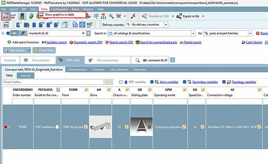
Task: Click edit pencil icon in FORM header
Action: pos(86,90)
